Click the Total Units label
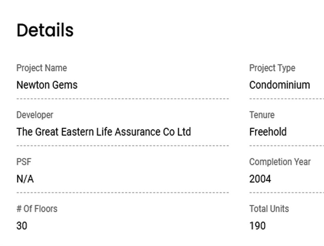324x246 pixels. [x=269, y=209]
